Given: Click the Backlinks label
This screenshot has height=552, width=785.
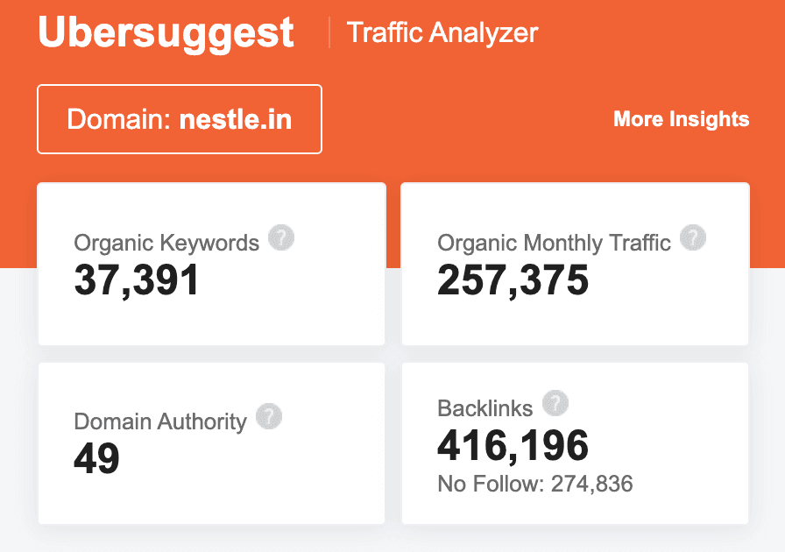Looking at the screenshot, I should pos(484,408).
